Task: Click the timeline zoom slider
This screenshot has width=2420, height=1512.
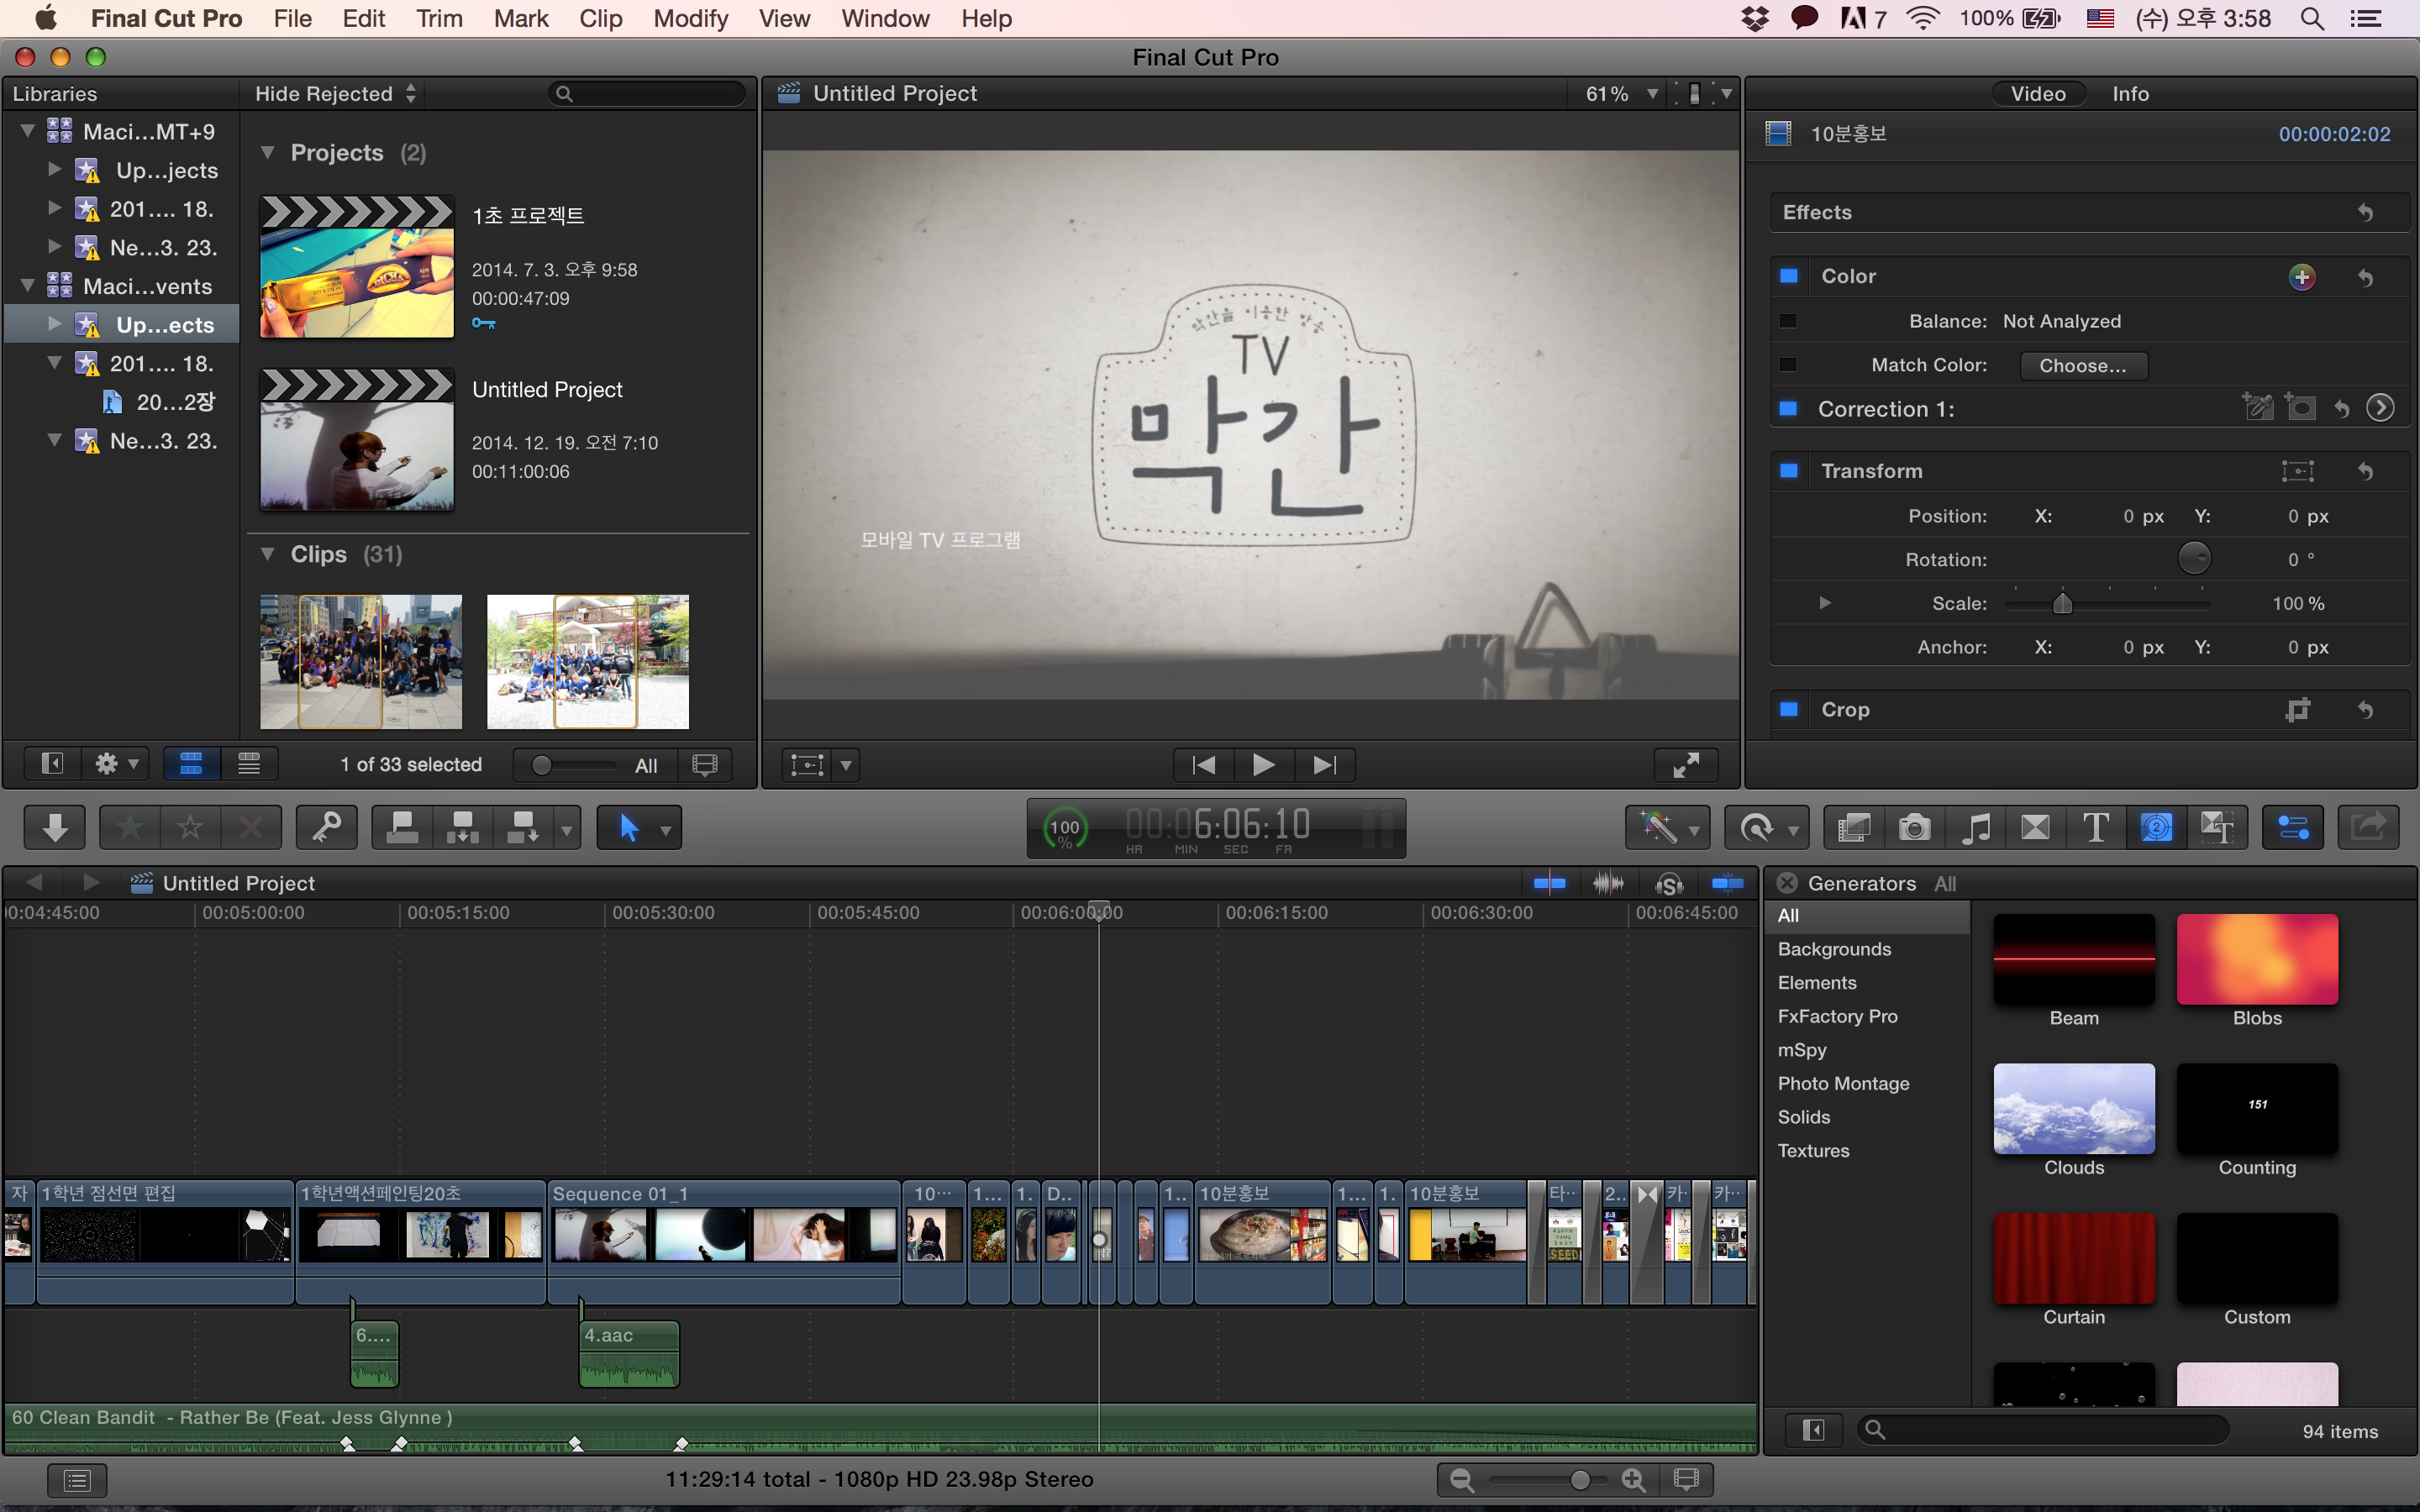Action: pyautogui.click(x=1547, y=1480)
